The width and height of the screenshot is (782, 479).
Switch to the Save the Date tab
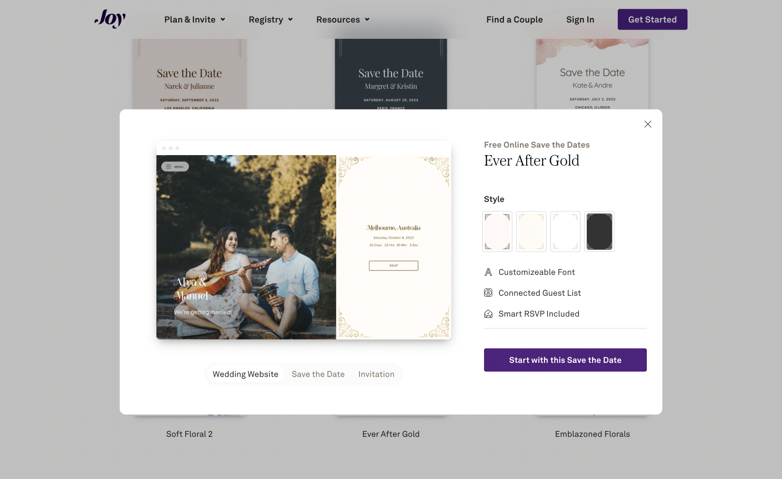[x=318, y=374]
